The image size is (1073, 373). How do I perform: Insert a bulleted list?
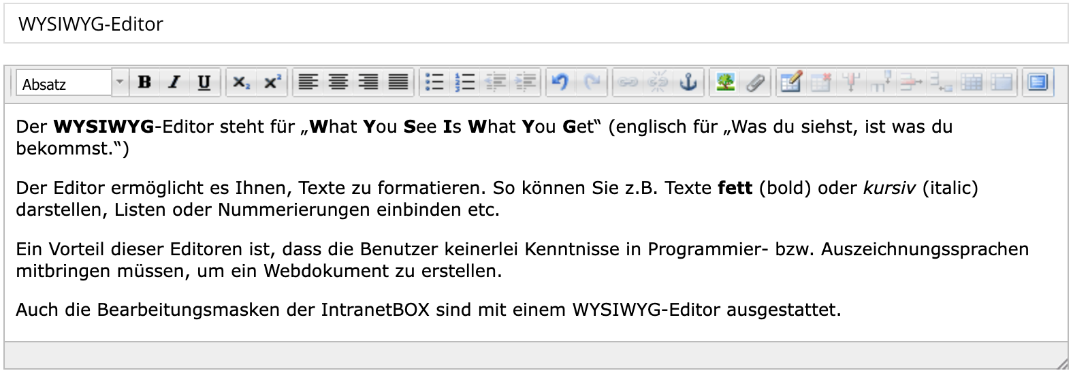(x=434, y=82)
